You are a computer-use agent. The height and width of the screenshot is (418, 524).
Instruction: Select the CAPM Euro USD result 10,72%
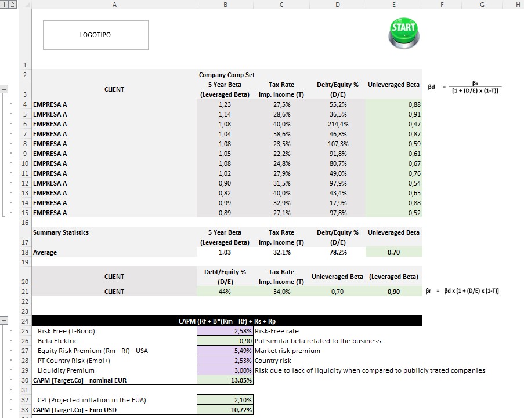pos(225,410)
